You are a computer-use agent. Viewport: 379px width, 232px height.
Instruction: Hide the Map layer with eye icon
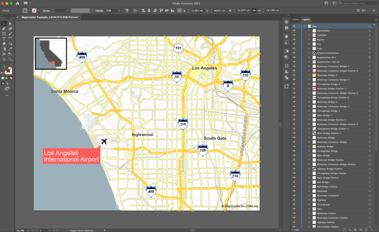pyautogui.click(x=294, y=26)
